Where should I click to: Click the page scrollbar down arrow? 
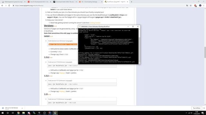pos(205,104)
